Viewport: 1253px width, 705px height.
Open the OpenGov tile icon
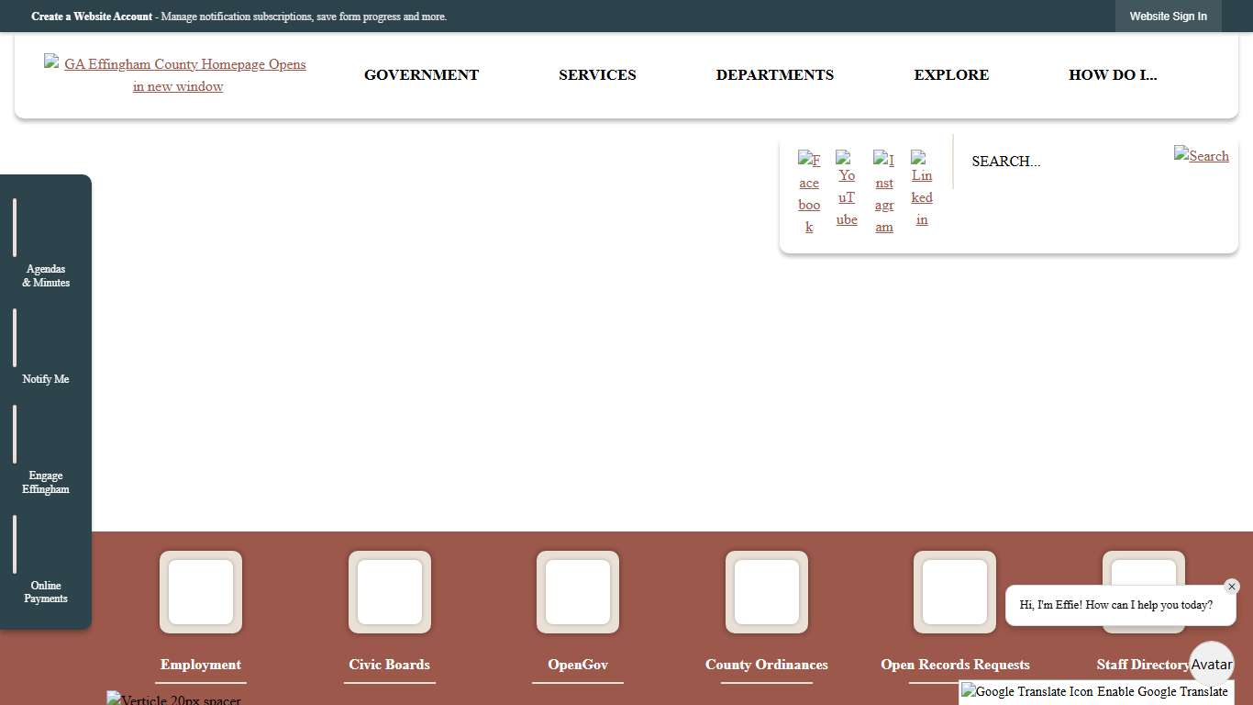[x=578, y=592]
